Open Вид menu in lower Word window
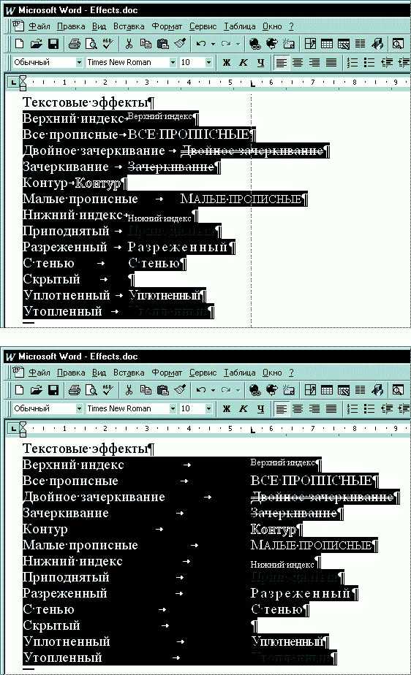 (99, 373)
